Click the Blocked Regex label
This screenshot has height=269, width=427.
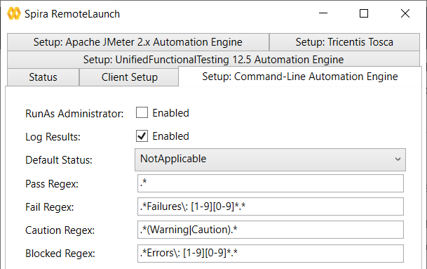click(60, 254)
